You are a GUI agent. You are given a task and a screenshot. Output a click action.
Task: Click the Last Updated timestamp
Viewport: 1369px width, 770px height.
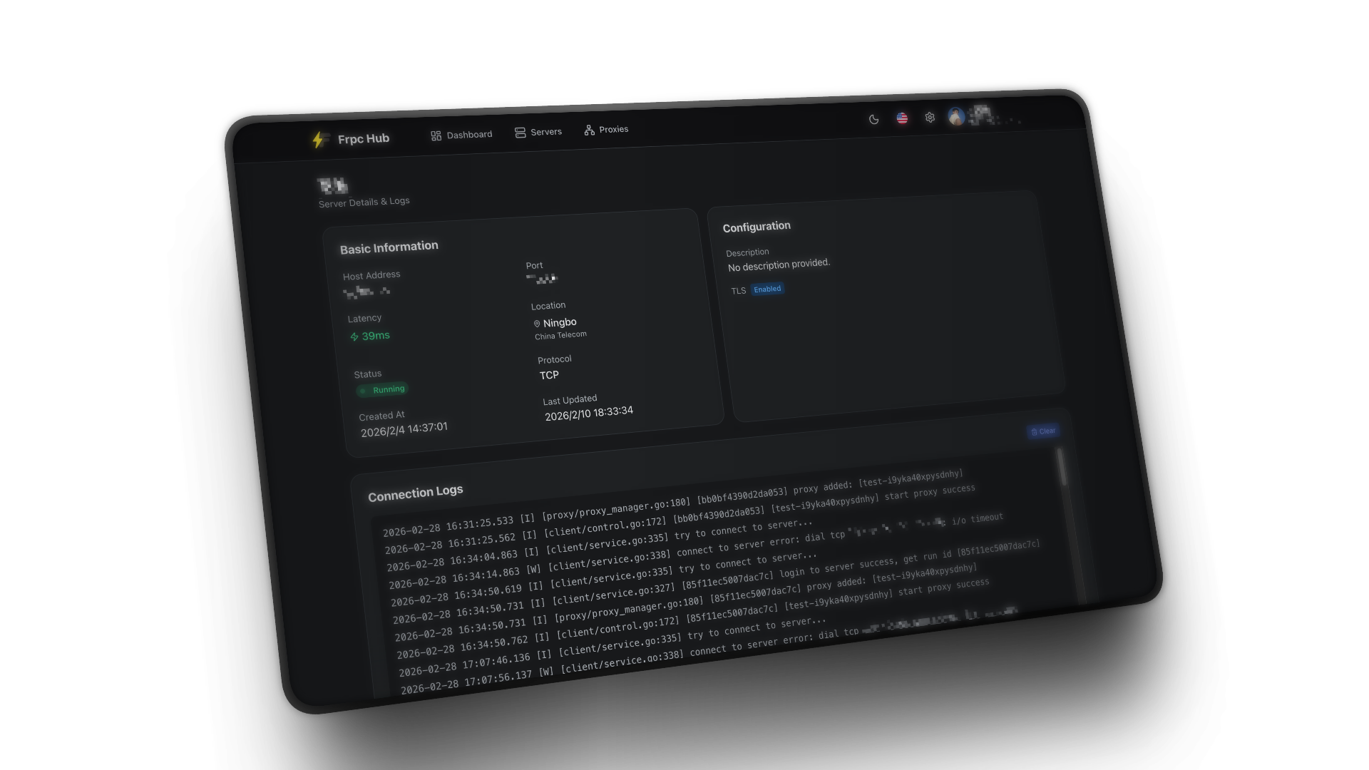coord(589,413)
